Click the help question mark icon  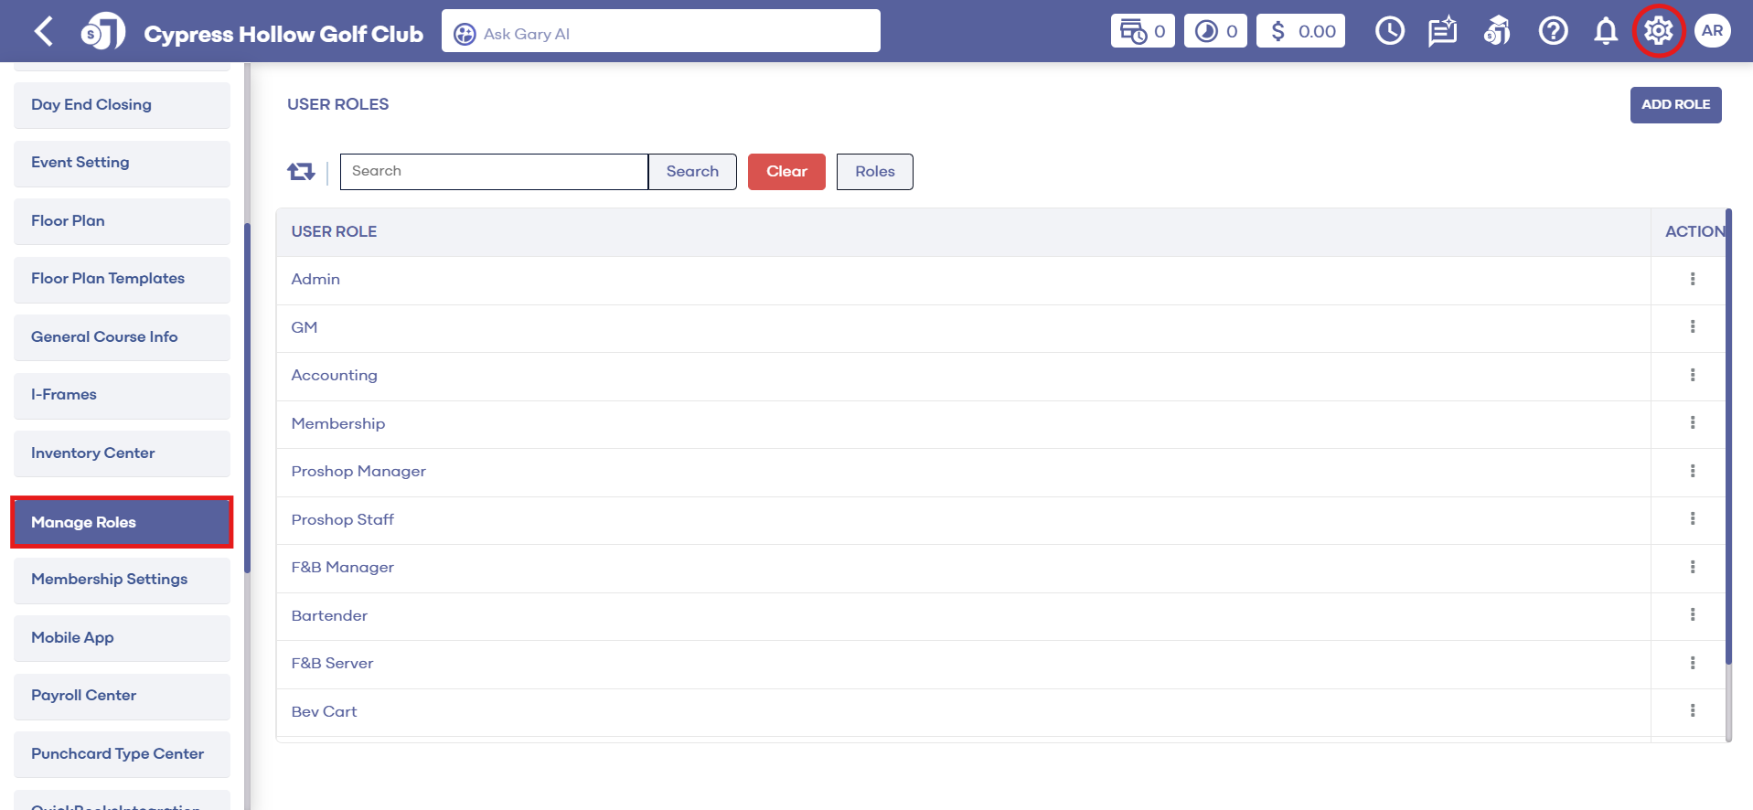(1552, 32)
